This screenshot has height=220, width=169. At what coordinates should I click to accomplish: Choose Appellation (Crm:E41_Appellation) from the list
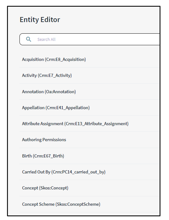[90, 108]
